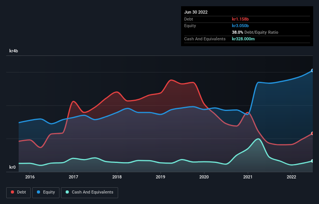The height and width of the screenshot is (204, 319).
Task: Click the 2016 x-axis label
Action: click(x=30, y=177)
